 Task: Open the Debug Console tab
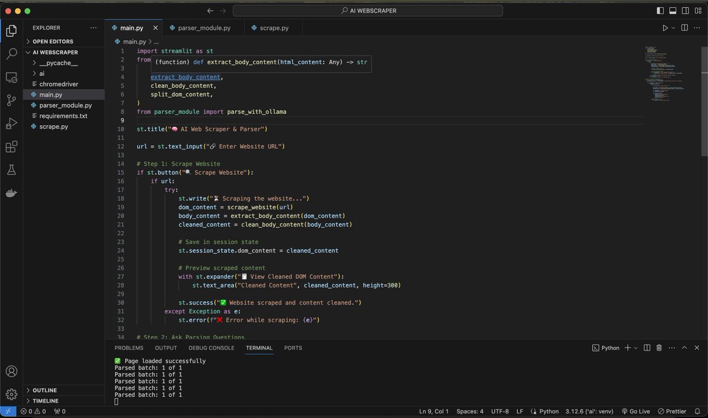pyautogui.click(x=211, y=348)
